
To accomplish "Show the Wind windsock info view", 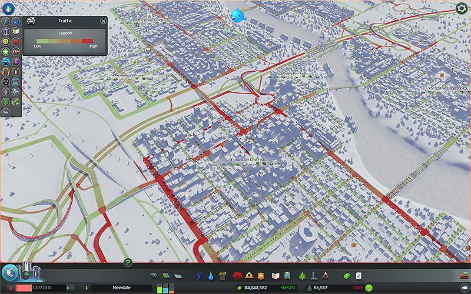I will tap(16, 52).
